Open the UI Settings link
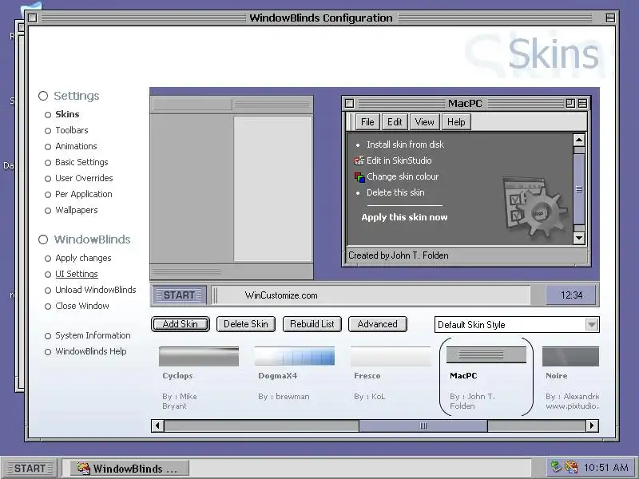 click(77, 274)
